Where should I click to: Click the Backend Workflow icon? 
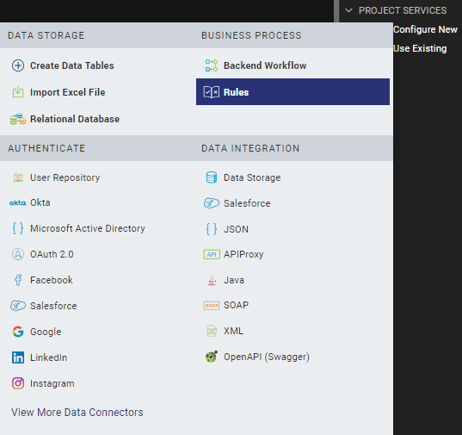pos(212,65)
